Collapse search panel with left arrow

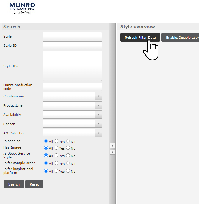click(x=112, y=146)
